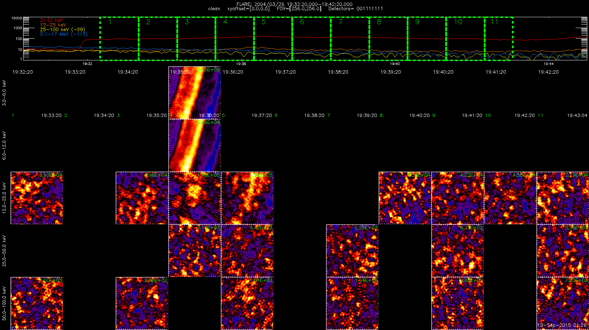
Task: Click the red '3-12 keV' legend entry
Action: [x=52, y=20]
